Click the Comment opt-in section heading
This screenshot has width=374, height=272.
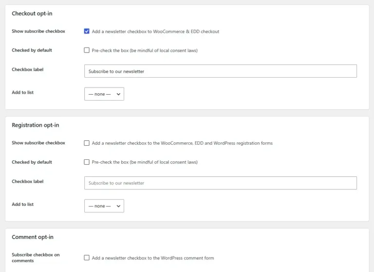click(x=33, y=237)
